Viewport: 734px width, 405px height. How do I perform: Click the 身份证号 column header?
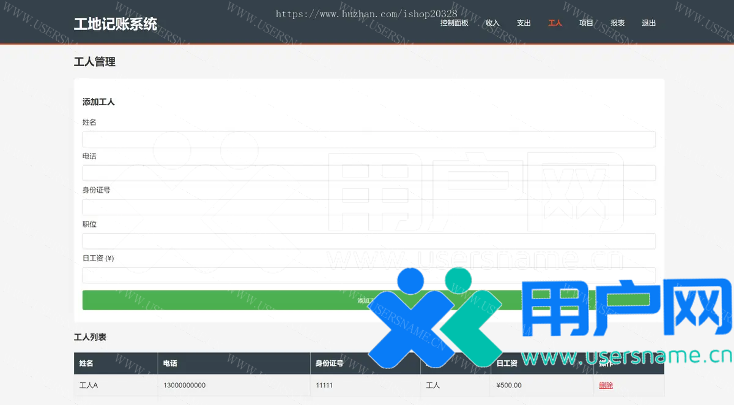coord(329,363)
